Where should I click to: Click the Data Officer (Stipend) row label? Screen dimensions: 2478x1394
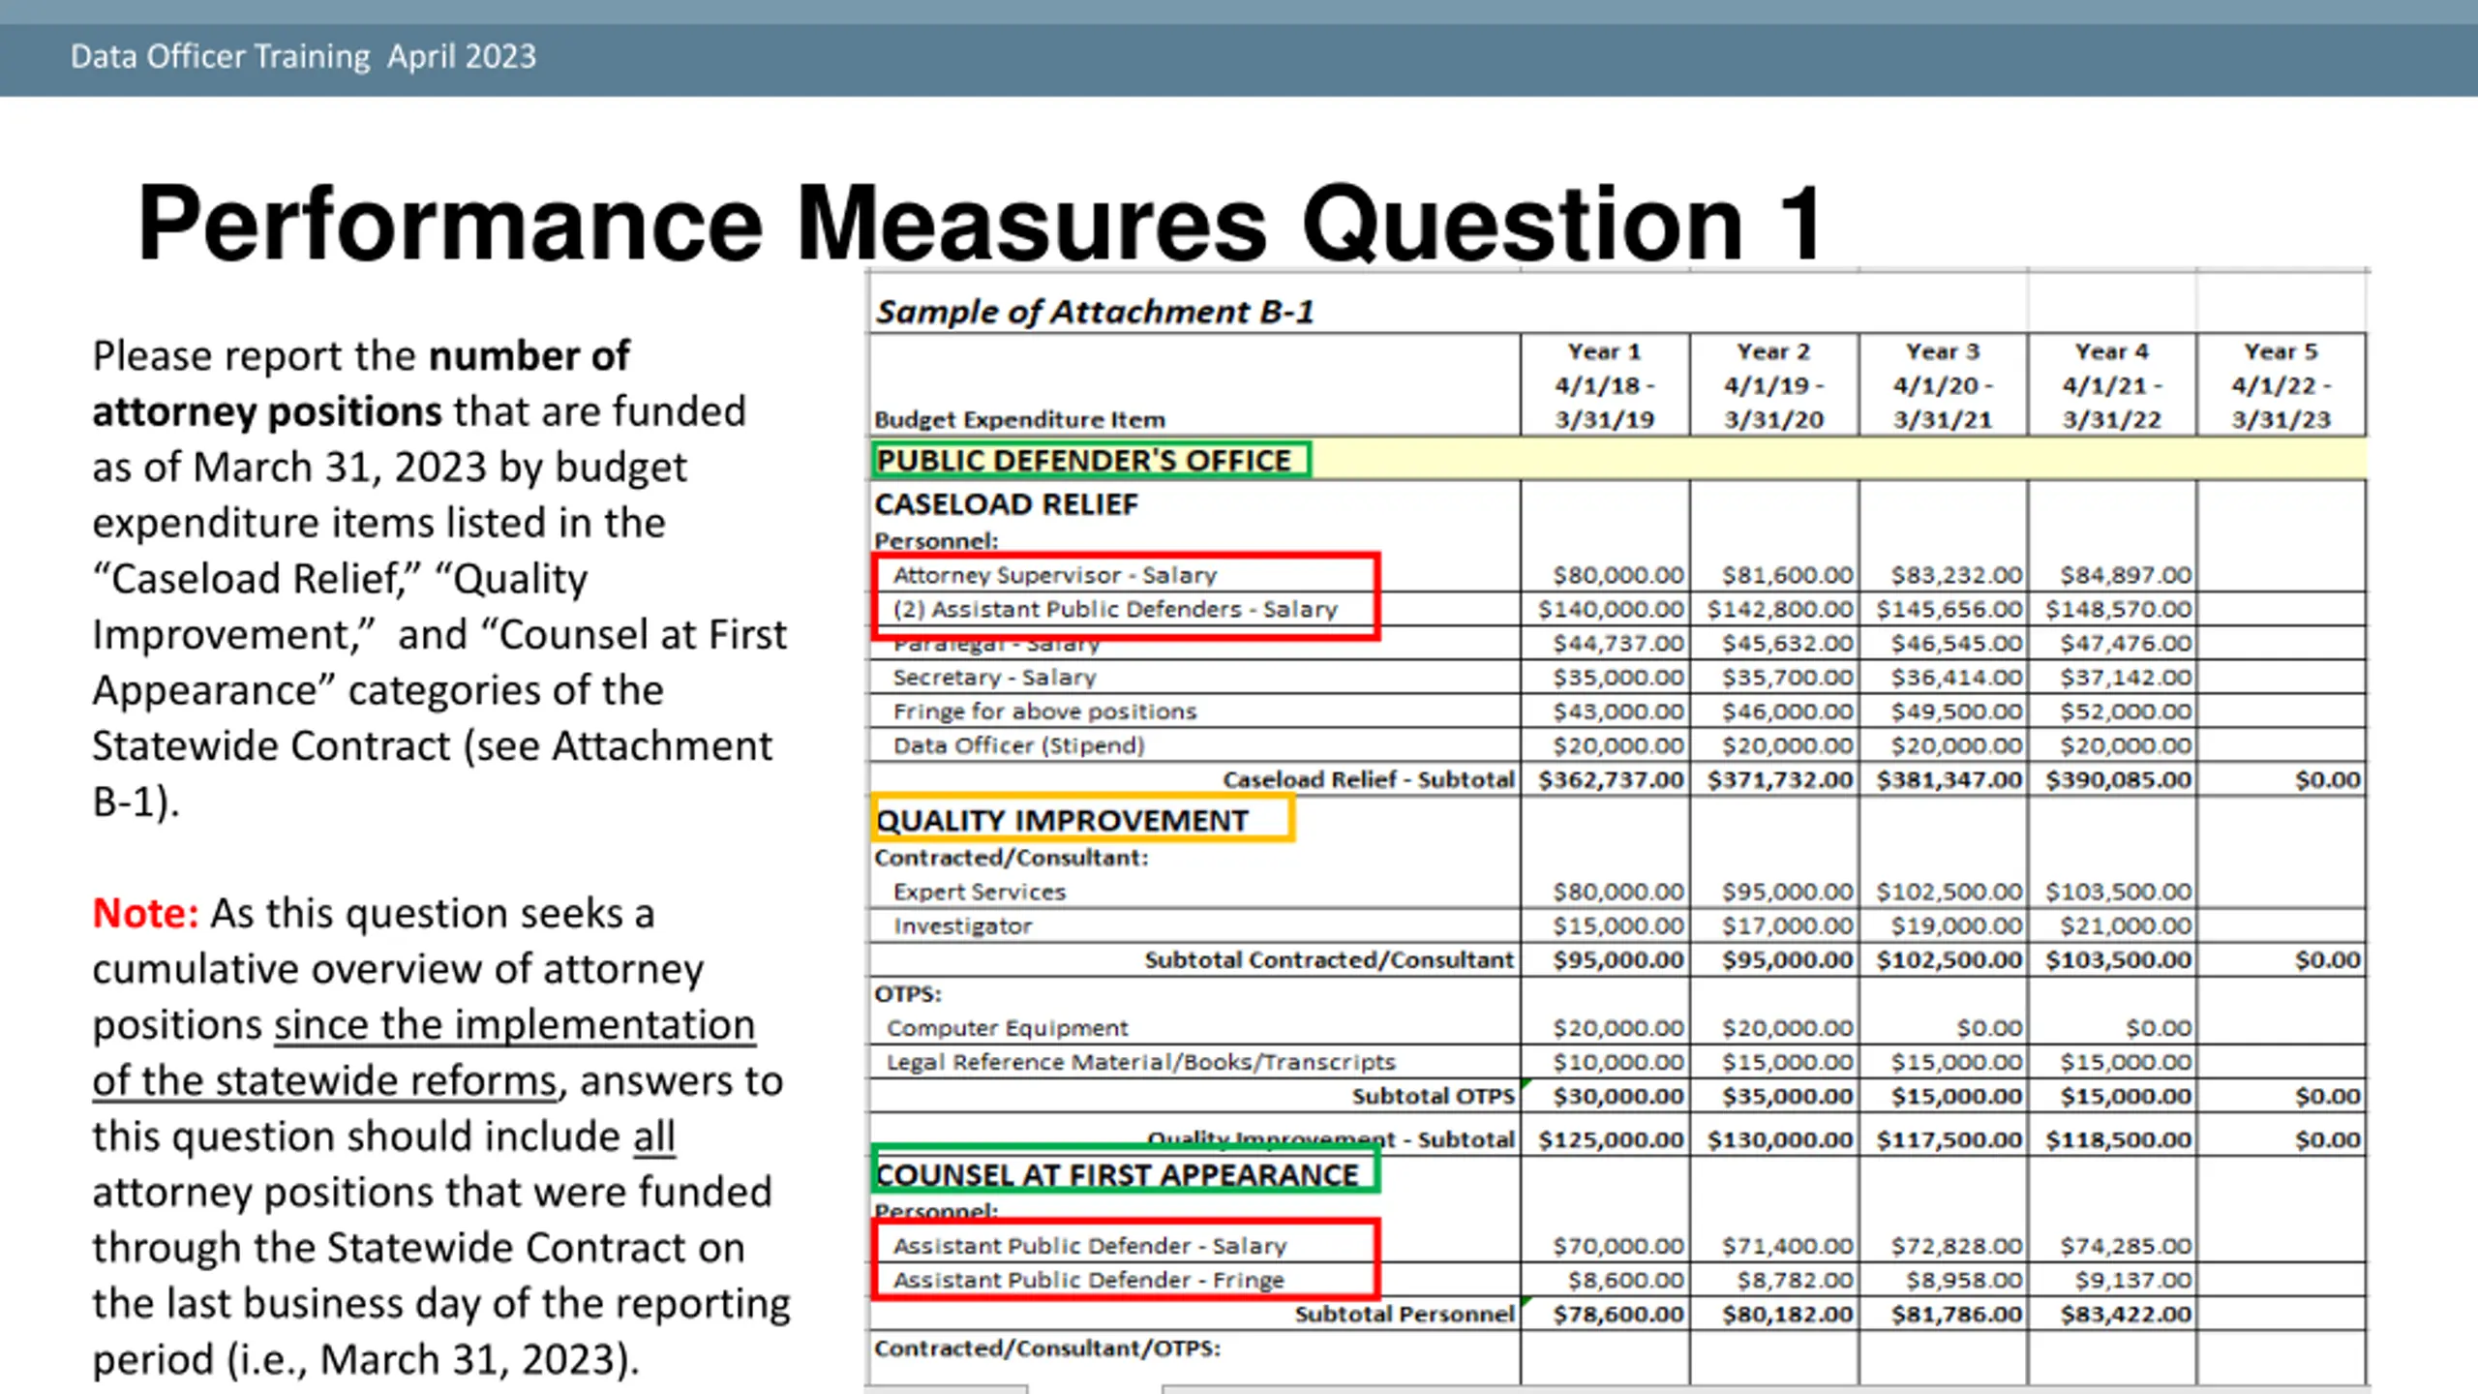click(x=1018, y=745)
